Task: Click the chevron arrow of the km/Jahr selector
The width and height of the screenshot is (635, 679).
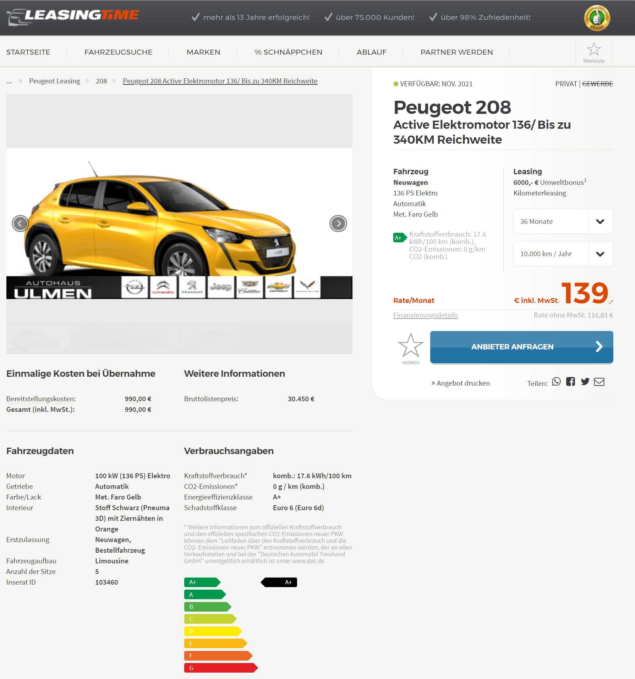Action: coord(600,254)
